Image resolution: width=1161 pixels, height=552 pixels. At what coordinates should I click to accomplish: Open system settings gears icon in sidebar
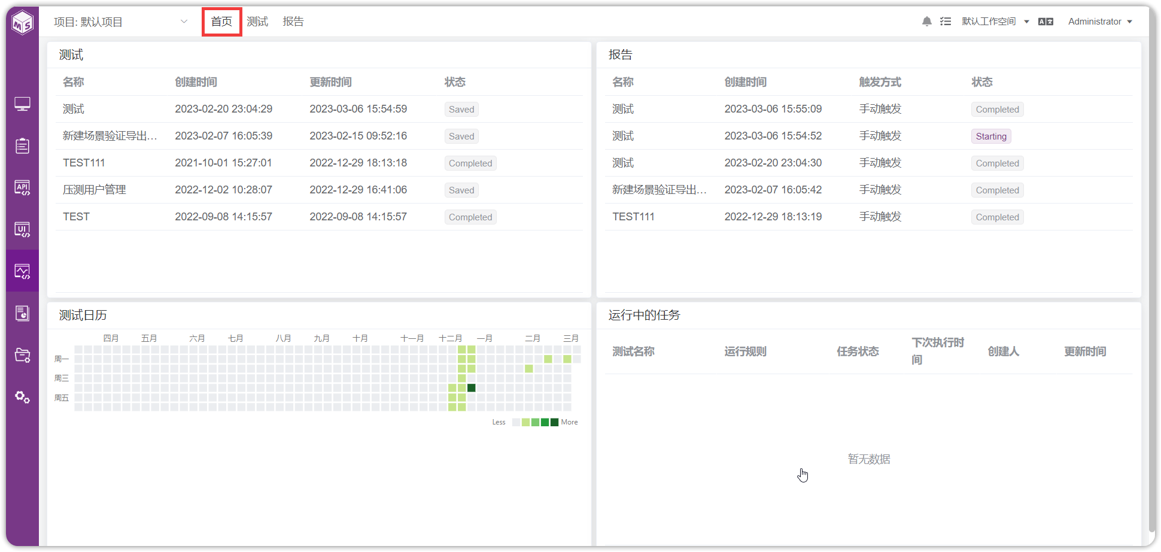23,397
